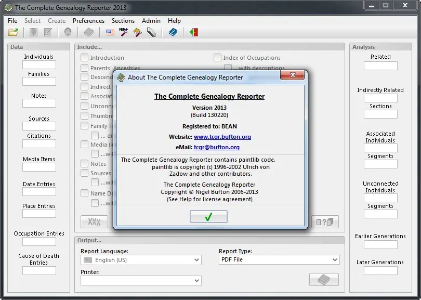Click the "Version 2013" text in the dialog

[209, 108]
